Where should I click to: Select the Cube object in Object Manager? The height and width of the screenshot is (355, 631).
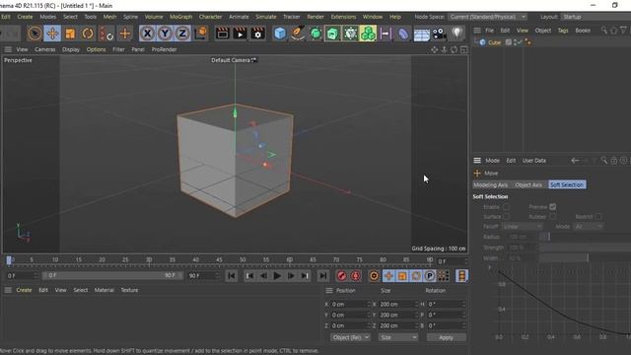[x=495, y=42]
